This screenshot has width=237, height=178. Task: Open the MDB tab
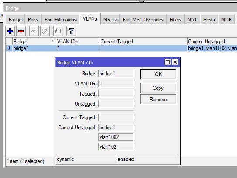click(227, 20)
